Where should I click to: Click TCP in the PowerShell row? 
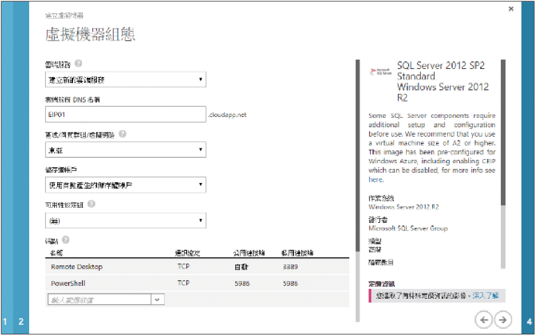184,283
